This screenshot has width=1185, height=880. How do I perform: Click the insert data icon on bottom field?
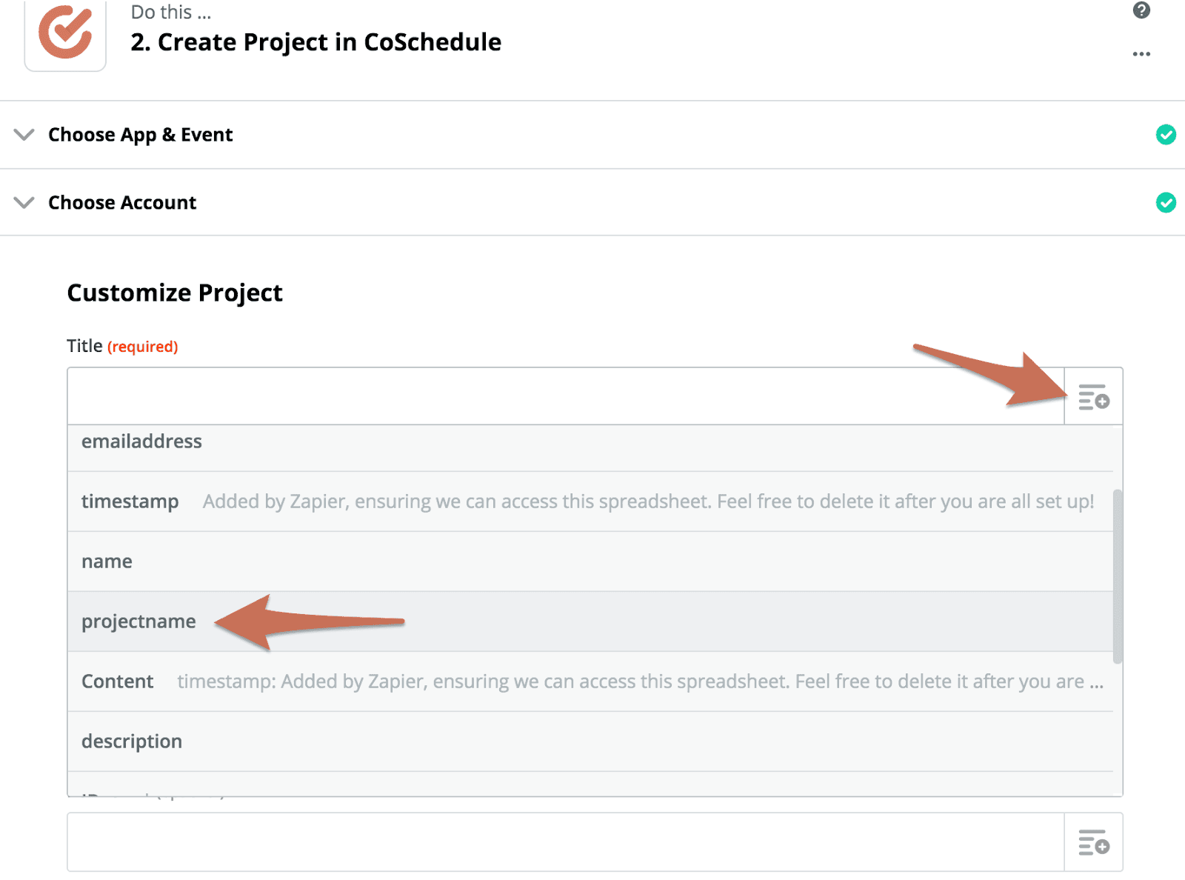pyautogui.click(x=1093, y=842)
